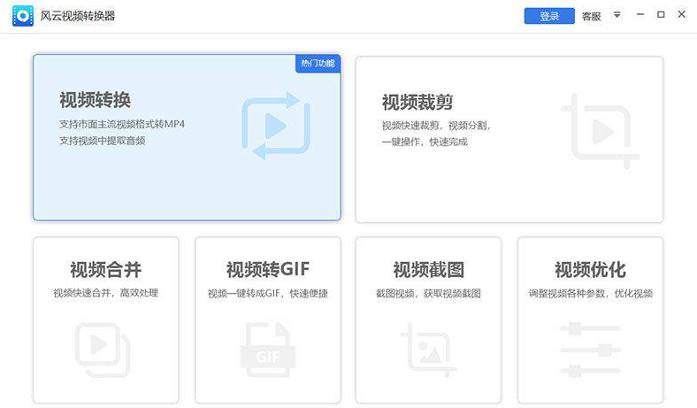697x408 pixels.
Task: Open the 客服 customer service link
Action: click(x=591, y=17)
